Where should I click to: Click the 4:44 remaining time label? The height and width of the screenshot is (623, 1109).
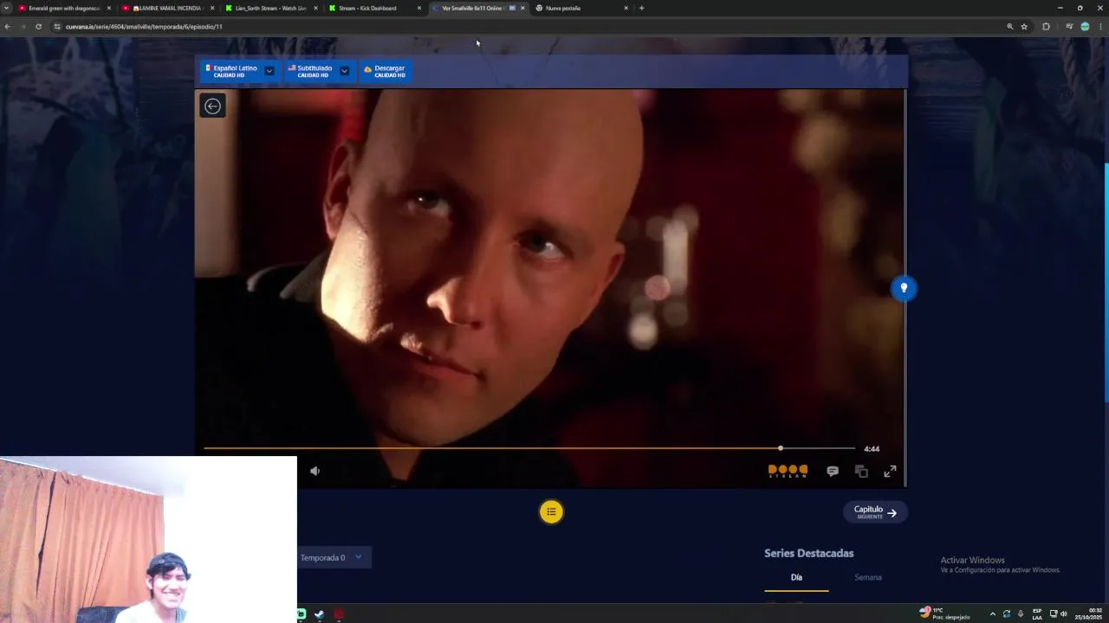coord(872,449)
